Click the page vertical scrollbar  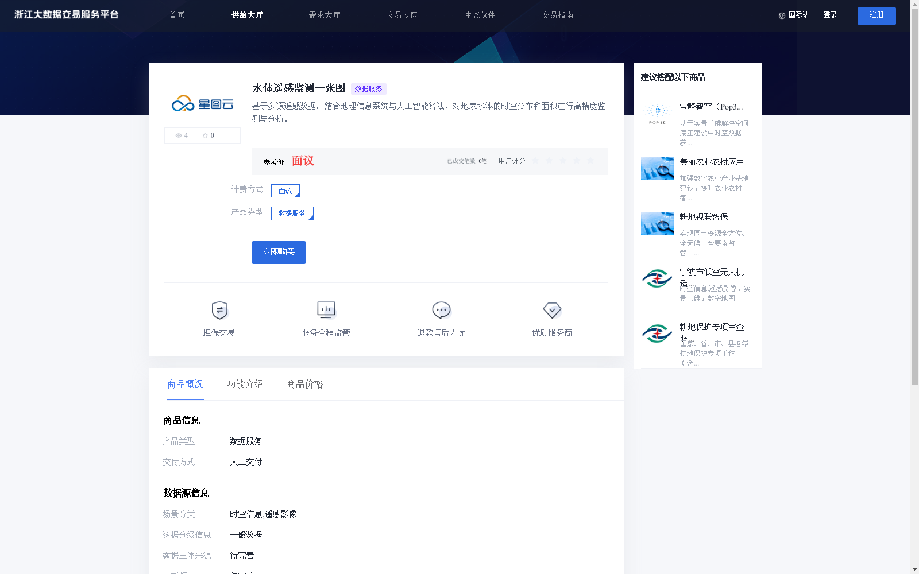(x=914, y=195)
